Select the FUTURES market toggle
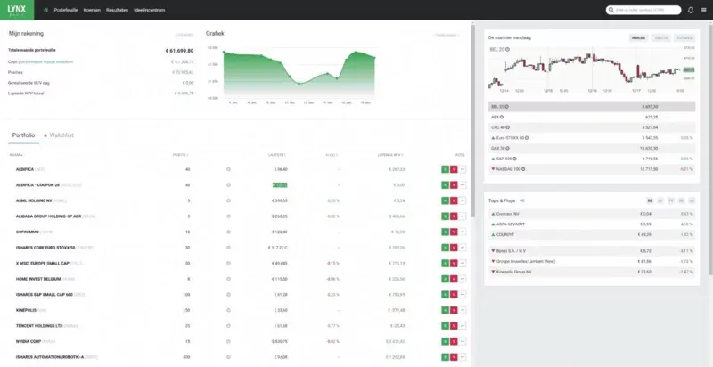 [684, 38]
